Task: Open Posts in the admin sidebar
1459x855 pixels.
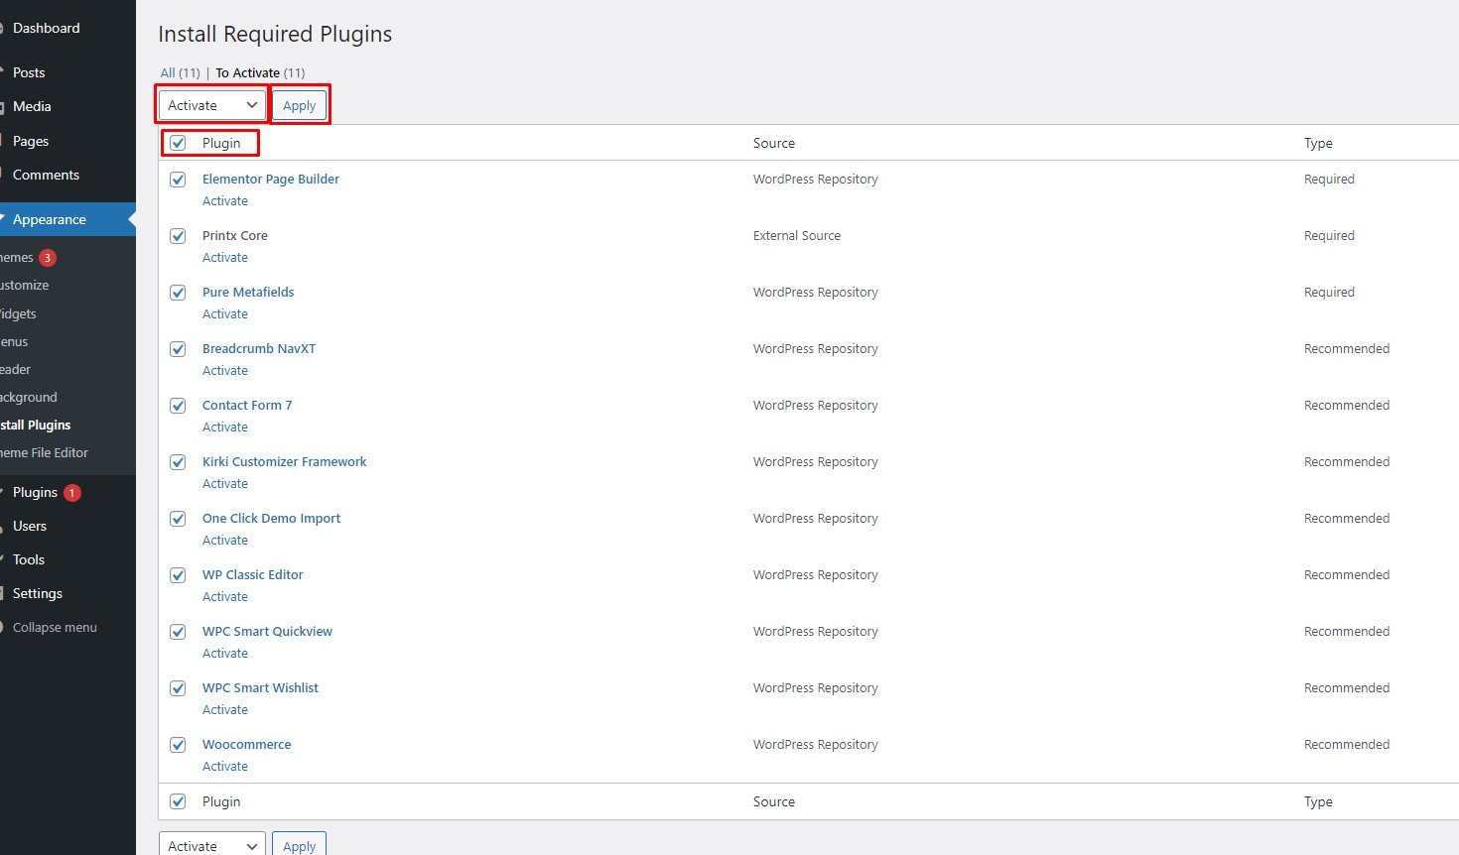Action: [29, 72]
